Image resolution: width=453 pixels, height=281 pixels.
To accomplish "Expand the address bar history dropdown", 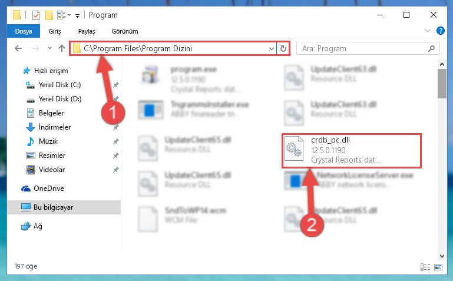I will (272, 48).
